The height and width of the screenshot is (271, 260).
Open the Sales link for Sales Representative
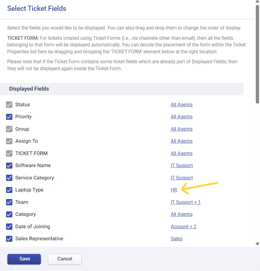pyautogui.click(x=176, y=238)
